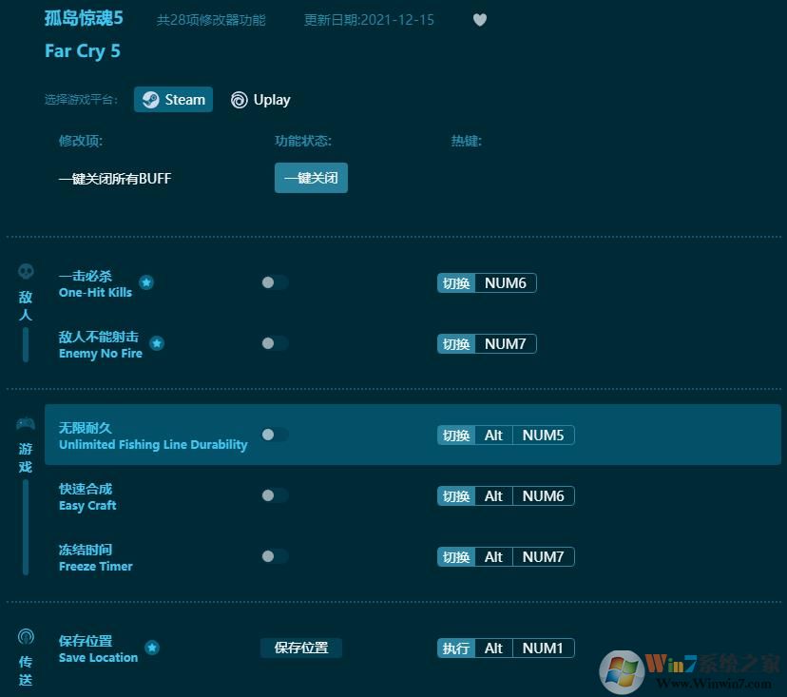Enable Unlimited Fishing Line Durability switch
787x697 pixels.
point(275,435)
